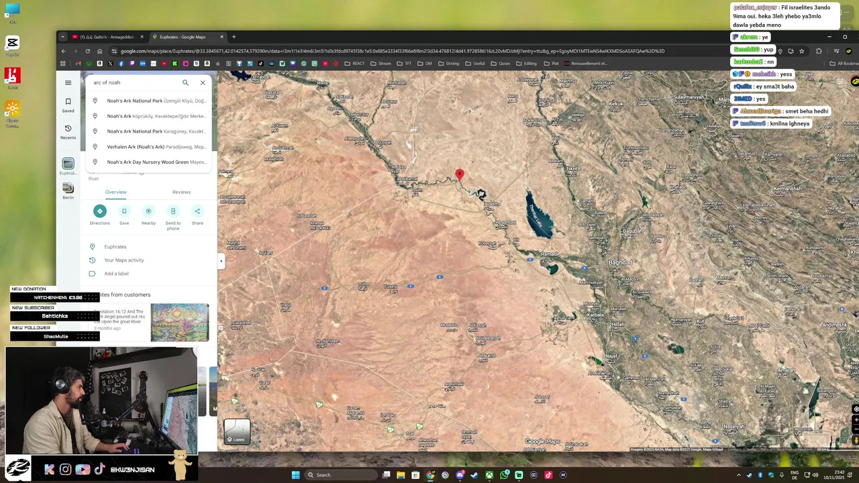The image size is (859, 483).
Task: Click Send to phone
Action: pos(173,217)
